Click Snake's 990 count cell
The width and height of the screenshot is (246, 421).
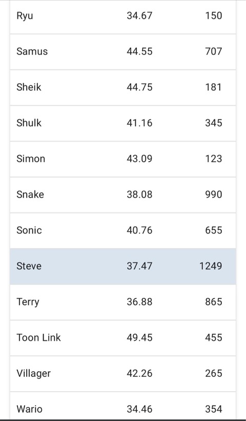(x=214, y=195)
